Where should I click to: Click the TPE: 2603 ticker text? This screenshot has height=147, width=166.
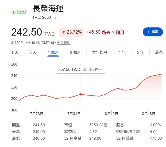point(42,17)
